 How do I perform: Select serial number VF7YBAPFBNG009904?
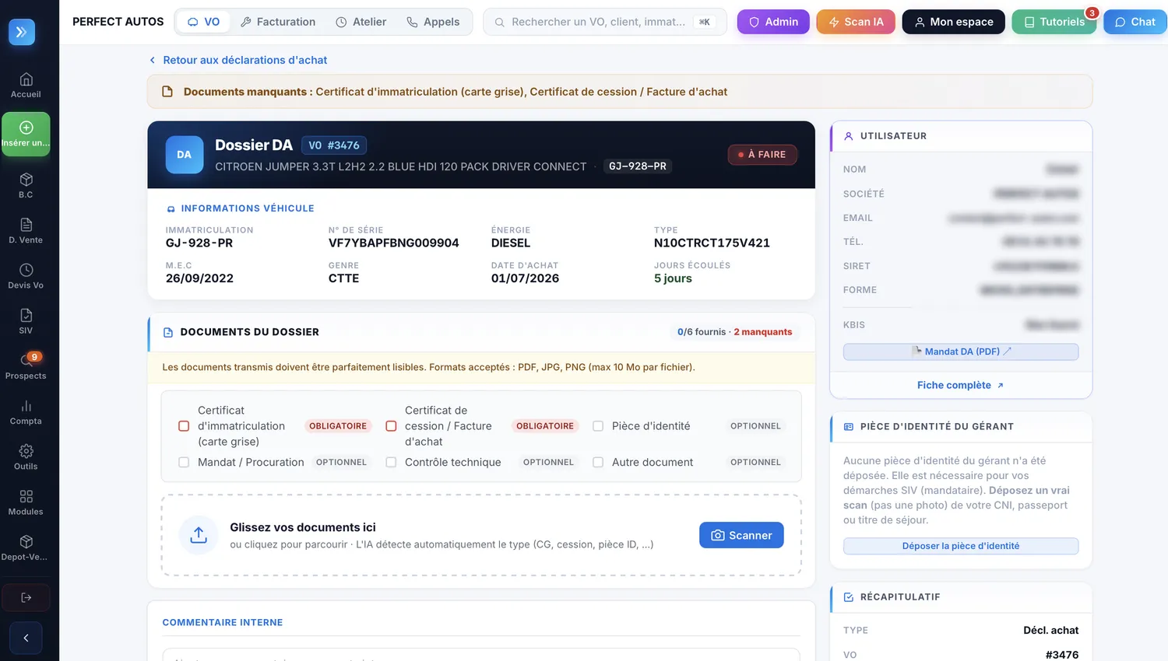[x=394, y=243]
